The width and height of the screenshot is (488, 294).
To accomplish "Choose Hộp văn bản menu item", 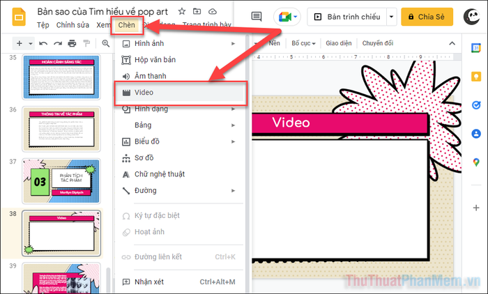I will (179, 60).
